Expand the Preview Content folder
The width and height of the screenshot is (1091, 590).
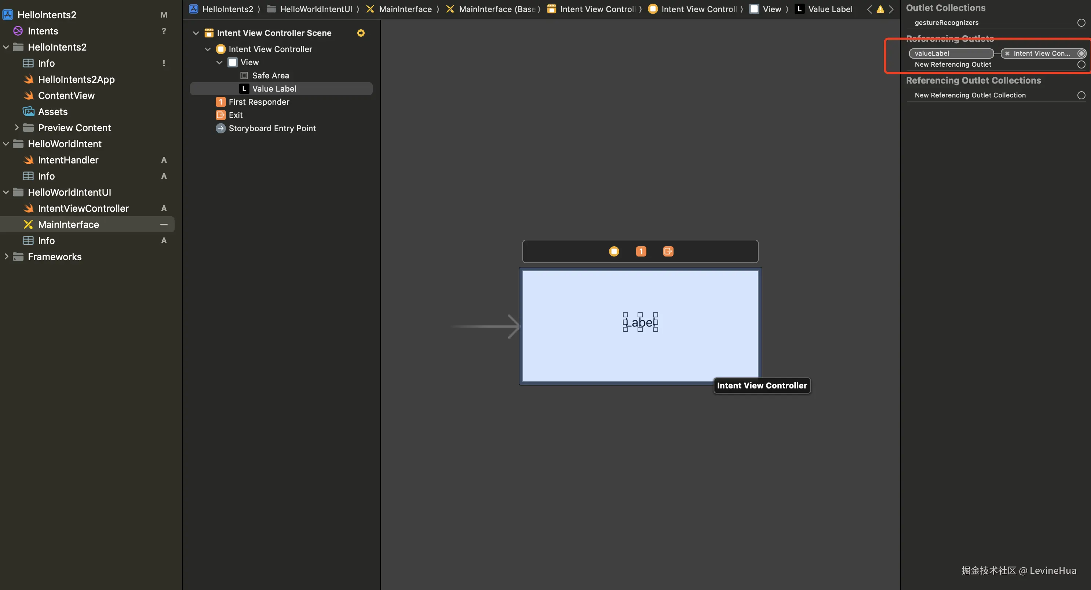coord(17,128)
